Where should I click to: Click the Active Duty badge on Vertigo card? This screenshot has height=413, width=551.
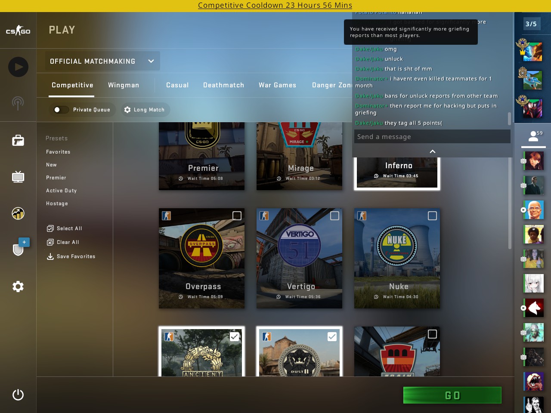[x=264, y=216]
